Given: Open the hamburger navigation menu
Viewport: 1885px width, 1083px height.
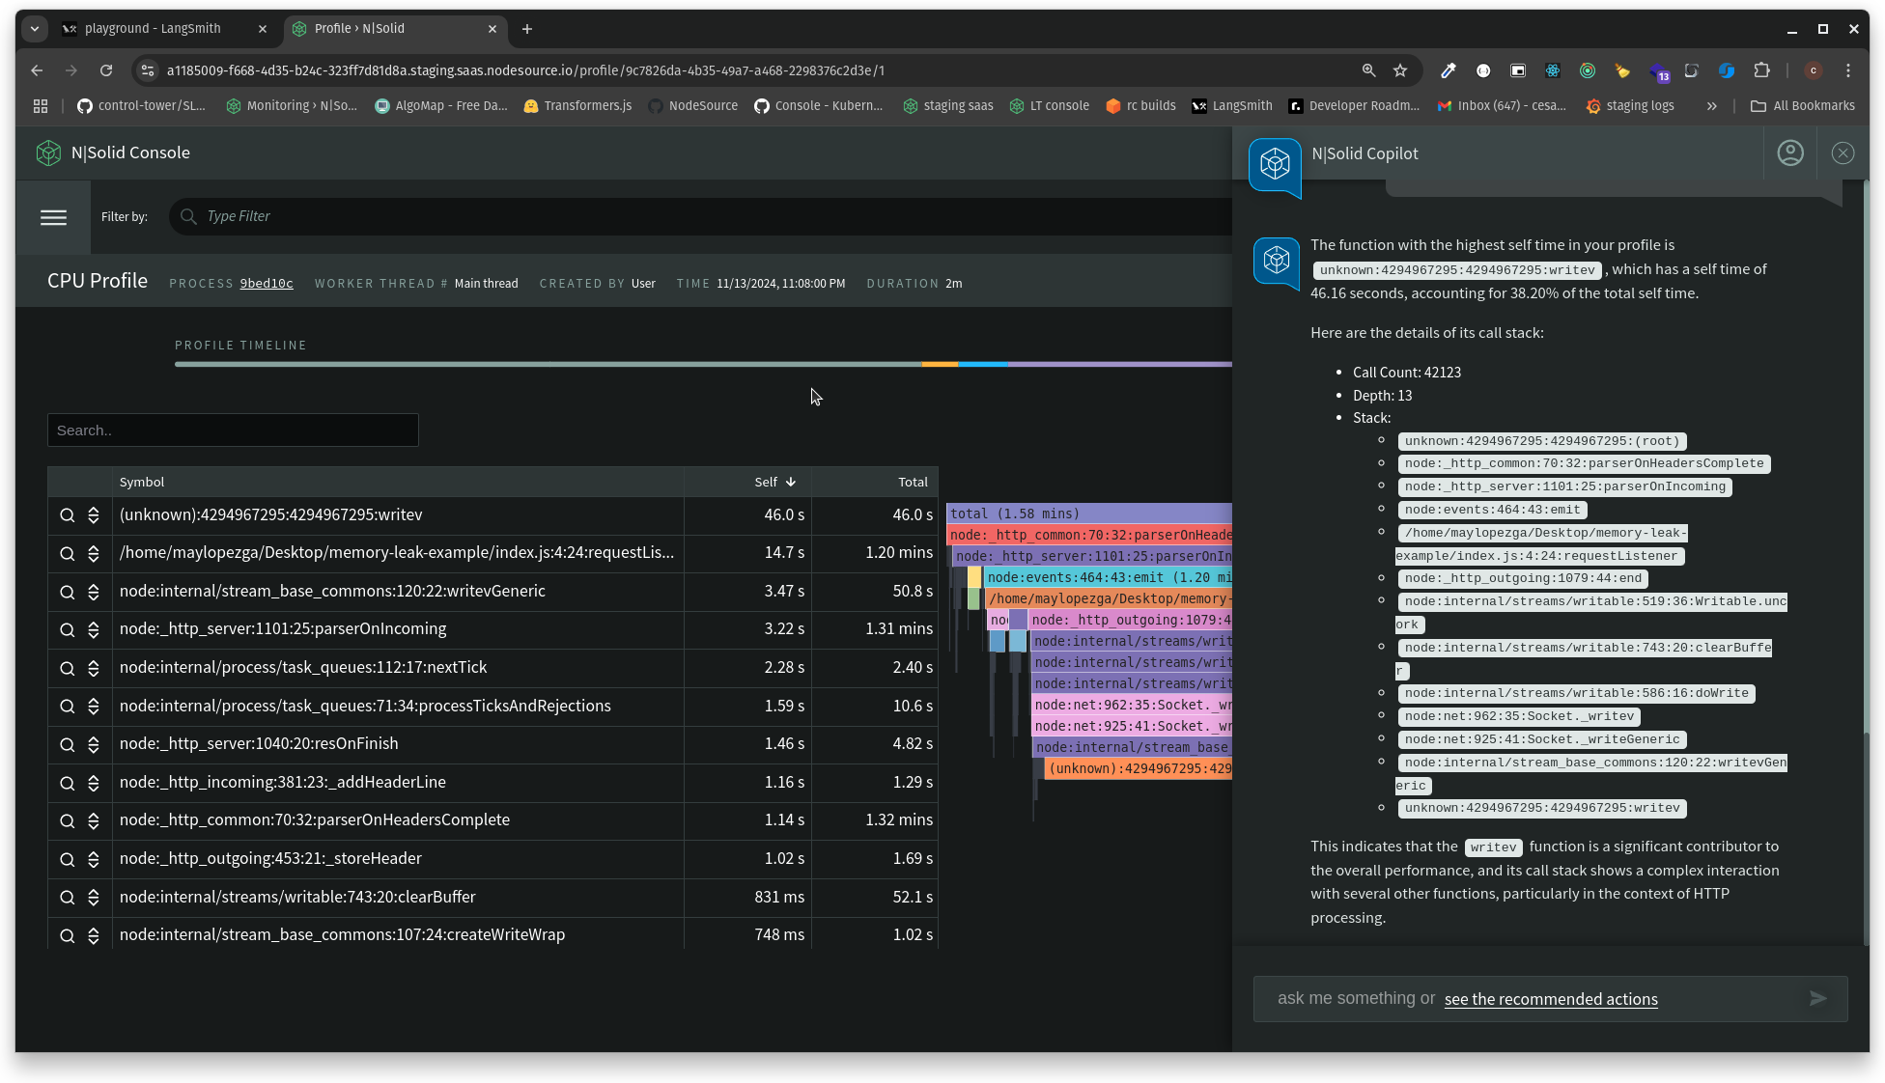Looking at the screenshot, I should pos(53,217).
